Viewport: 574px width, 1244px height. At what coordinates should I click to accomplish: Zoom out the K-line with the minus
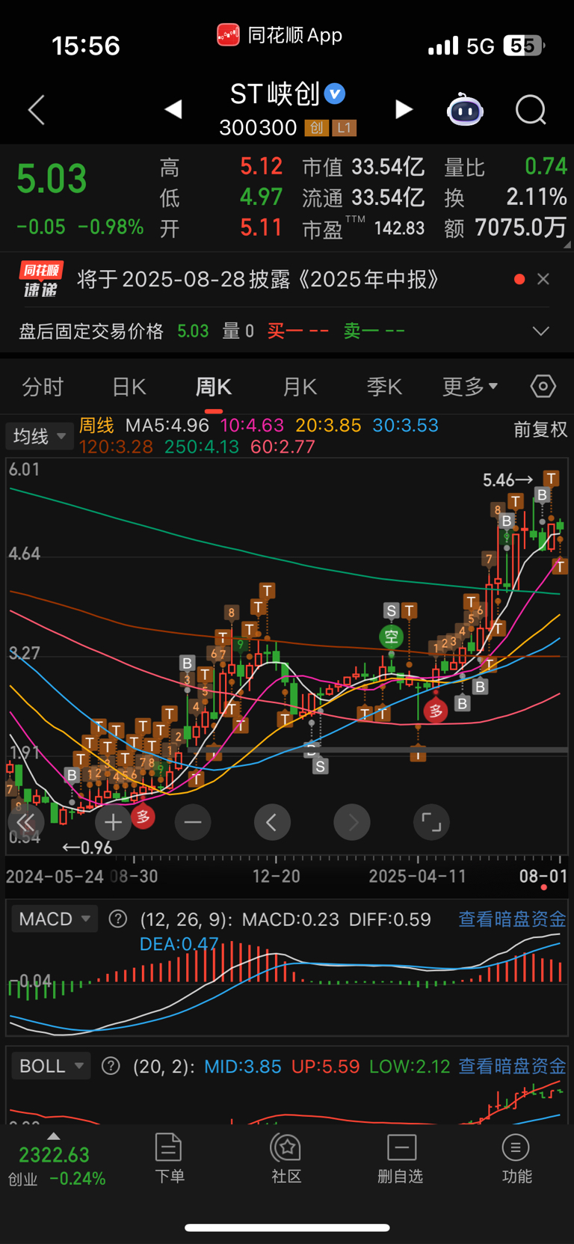coord(193,823)
